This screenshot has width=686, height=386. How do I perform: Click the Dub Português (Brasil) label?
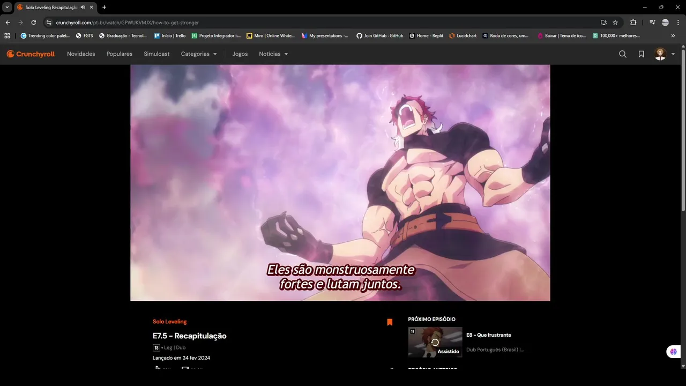[x=495, y=350]
